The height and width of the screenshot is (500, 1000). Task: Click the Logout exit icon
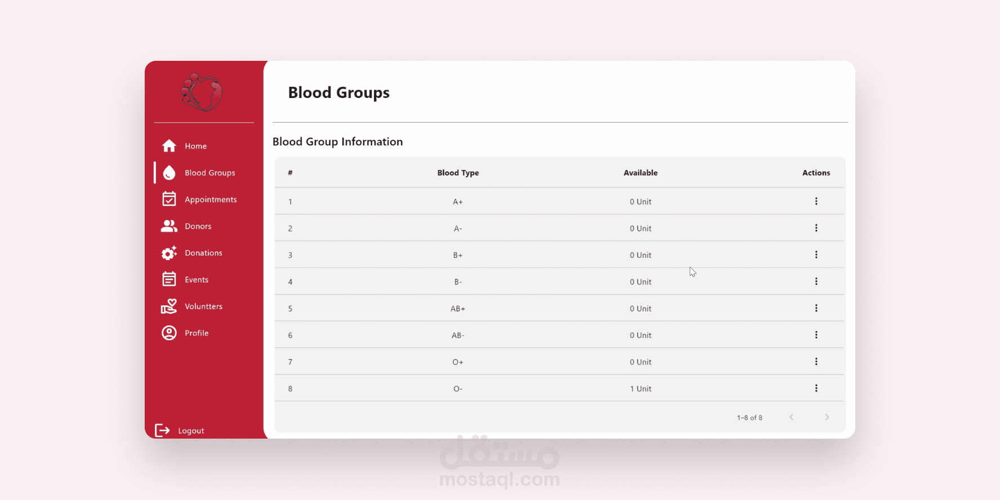point(162,430)
